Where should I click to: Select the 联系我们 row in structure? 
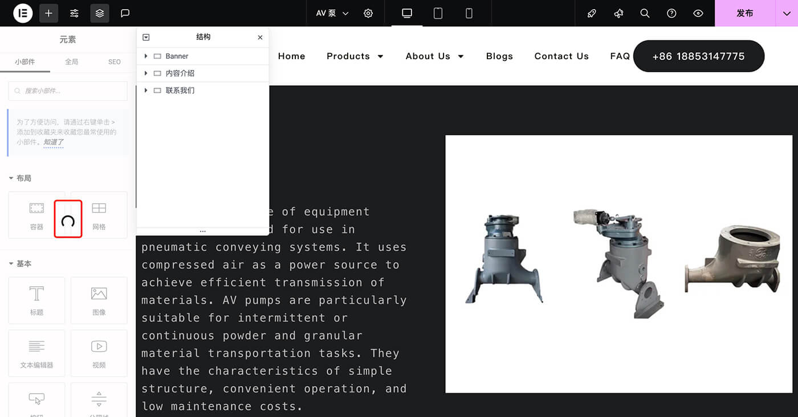tap(202, 90)
